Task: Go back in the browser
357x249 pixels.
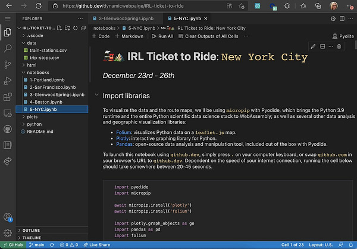Action: 9,6
